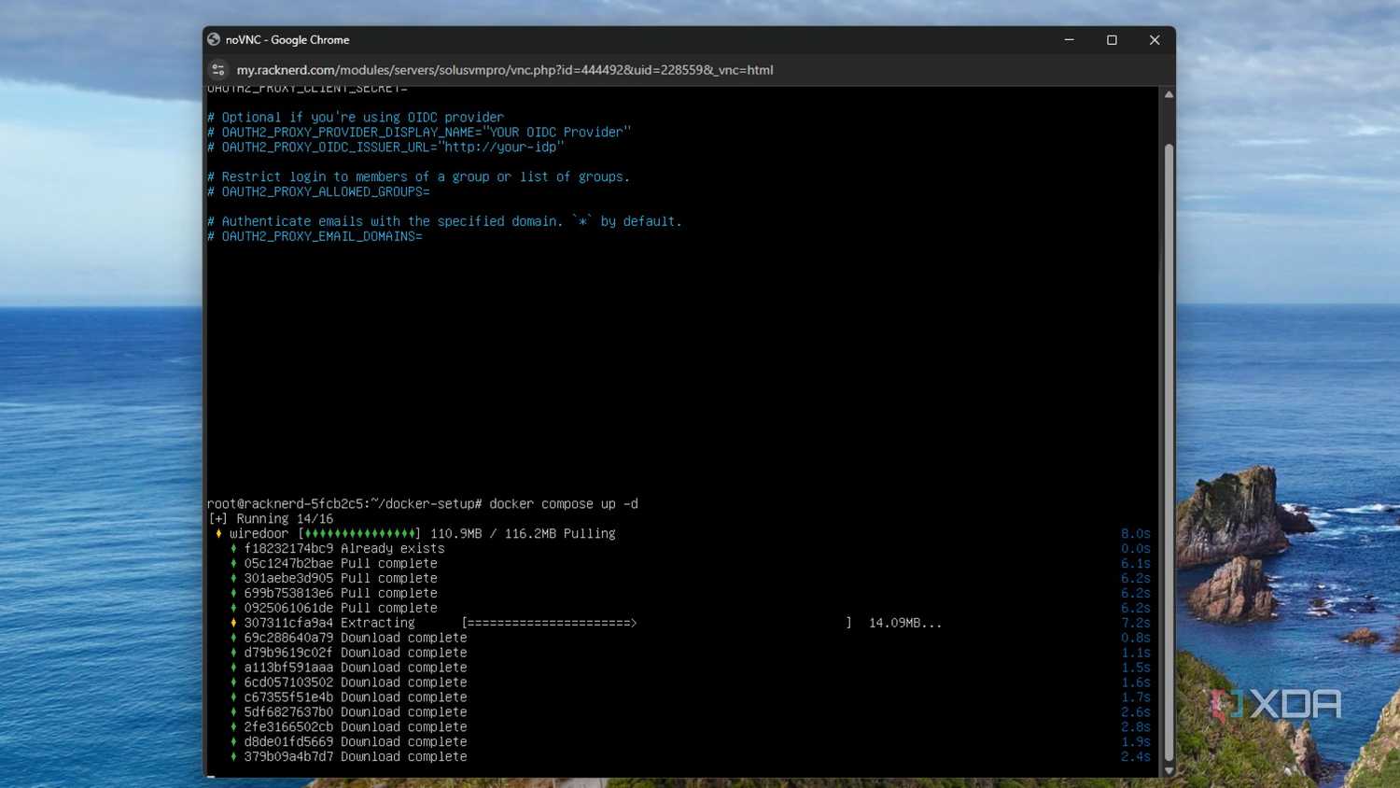Close the noVNC Chrome window
The image size is (1400, 788).
click(x=1155, y=40)
